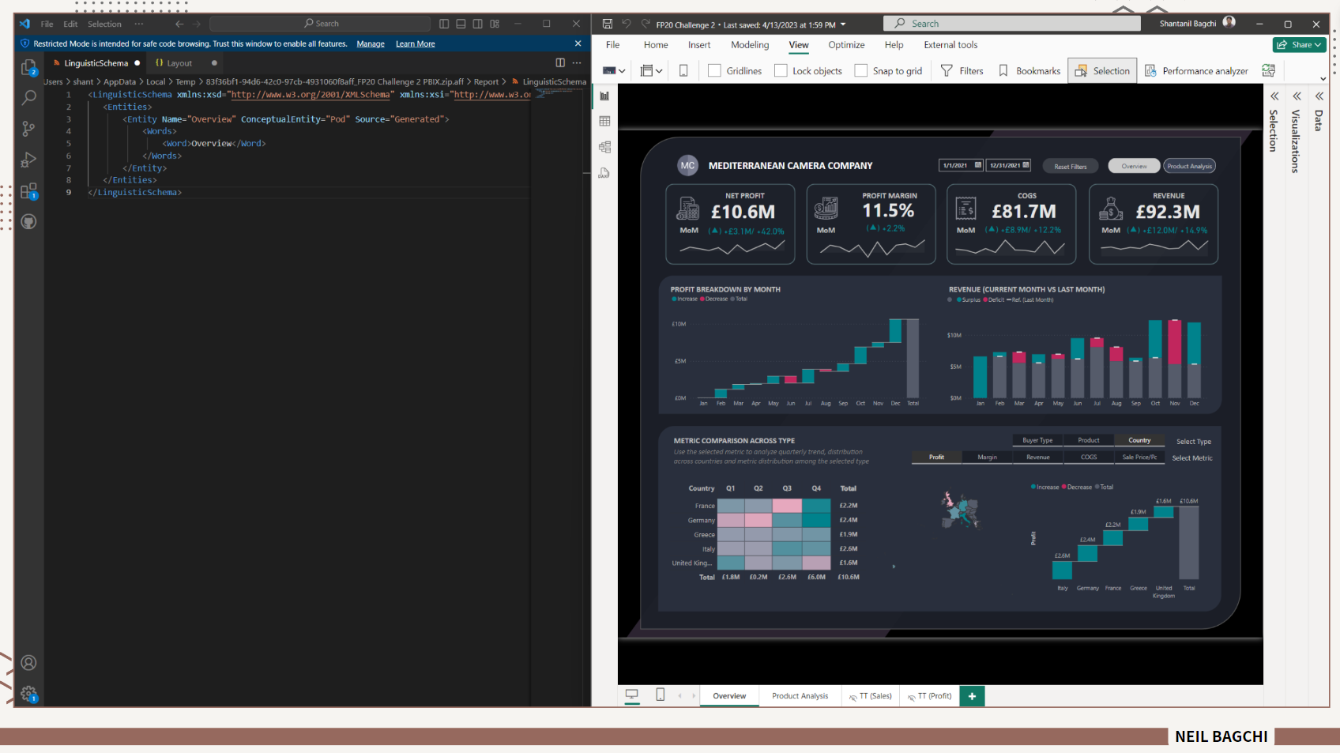
Task: Enable the Gridlines checkbox
Action: (x=714, y=71)
